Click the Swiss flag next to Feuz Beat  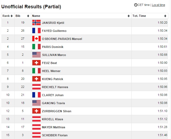click(36, 63)
